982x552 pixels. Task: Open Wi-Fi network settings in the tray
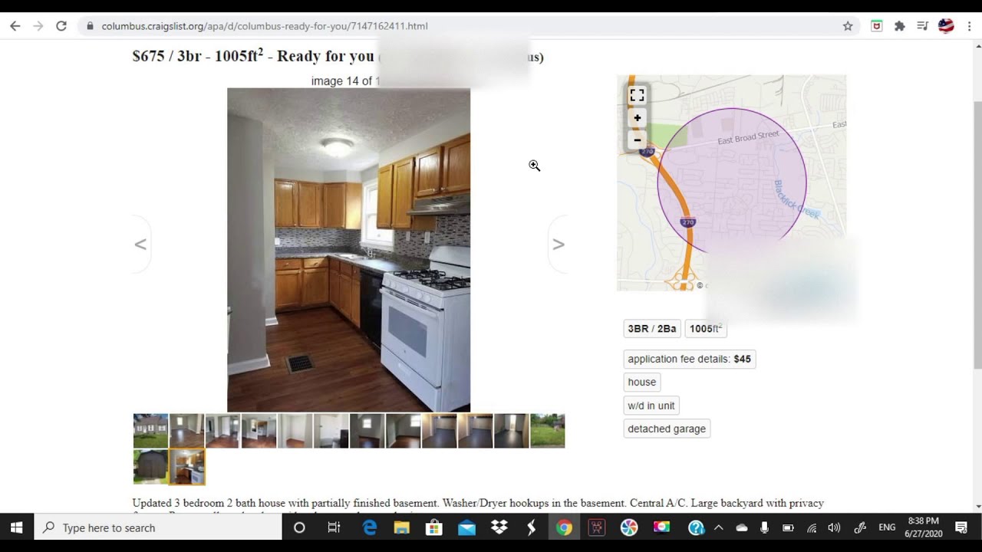[x=812, y=527]
